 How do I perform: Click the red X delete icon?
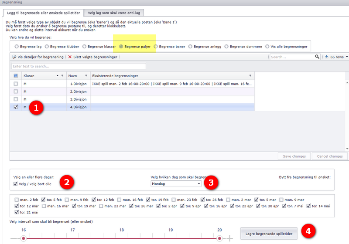70,57
